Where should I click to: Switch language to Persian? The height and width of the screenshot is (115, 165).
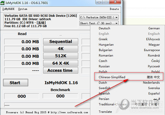click(129, 99)
